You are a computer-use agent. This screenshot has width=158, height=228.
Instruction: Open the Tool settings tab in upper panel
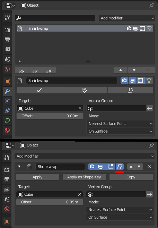coord(7,18)
